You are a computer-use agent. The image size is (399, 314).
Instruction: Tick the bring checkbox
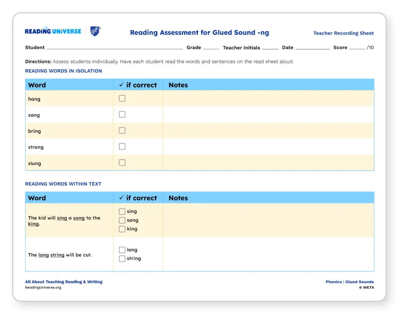pyautogui.click(x=122, y=131)
